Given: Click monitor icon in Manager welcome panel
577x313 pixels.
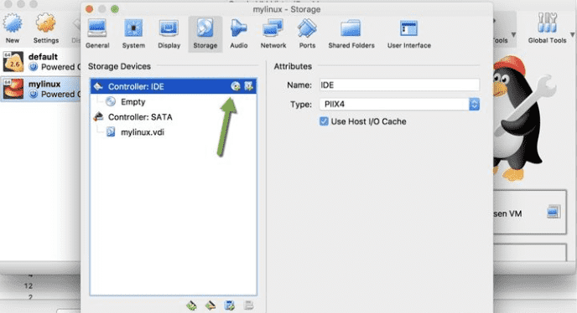Looking at the screenshot, I should (554, 212).
